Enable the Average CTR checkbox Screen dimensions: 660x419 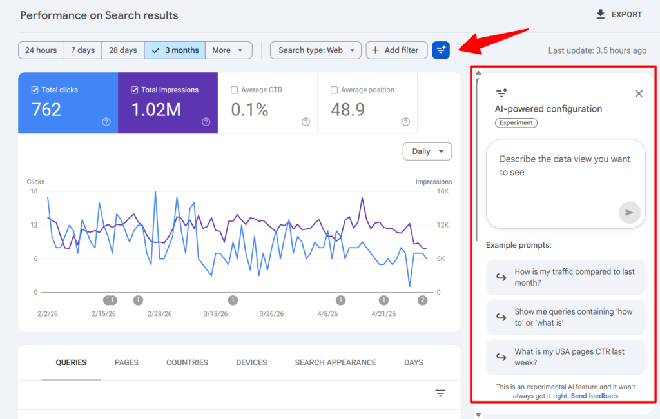click(235, 90)
